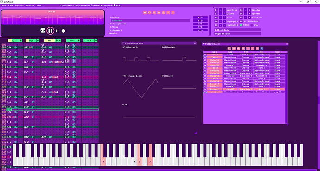Increase the Octave value with the arrow
Screen dimensions: 320x171
[x=224, y=14]
